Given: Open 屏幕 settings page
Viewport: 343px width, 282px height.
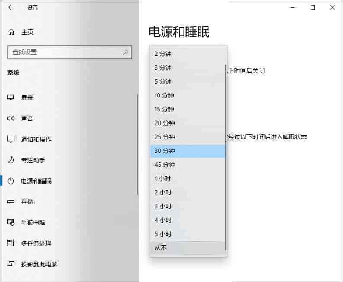Looking at the screenshot, I should (x=27, y=97).
